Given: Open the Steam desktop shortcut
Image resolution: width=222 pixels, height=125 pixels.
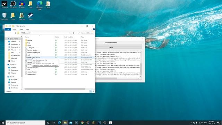Looking at the screenshot, I should tap(31, 16).
